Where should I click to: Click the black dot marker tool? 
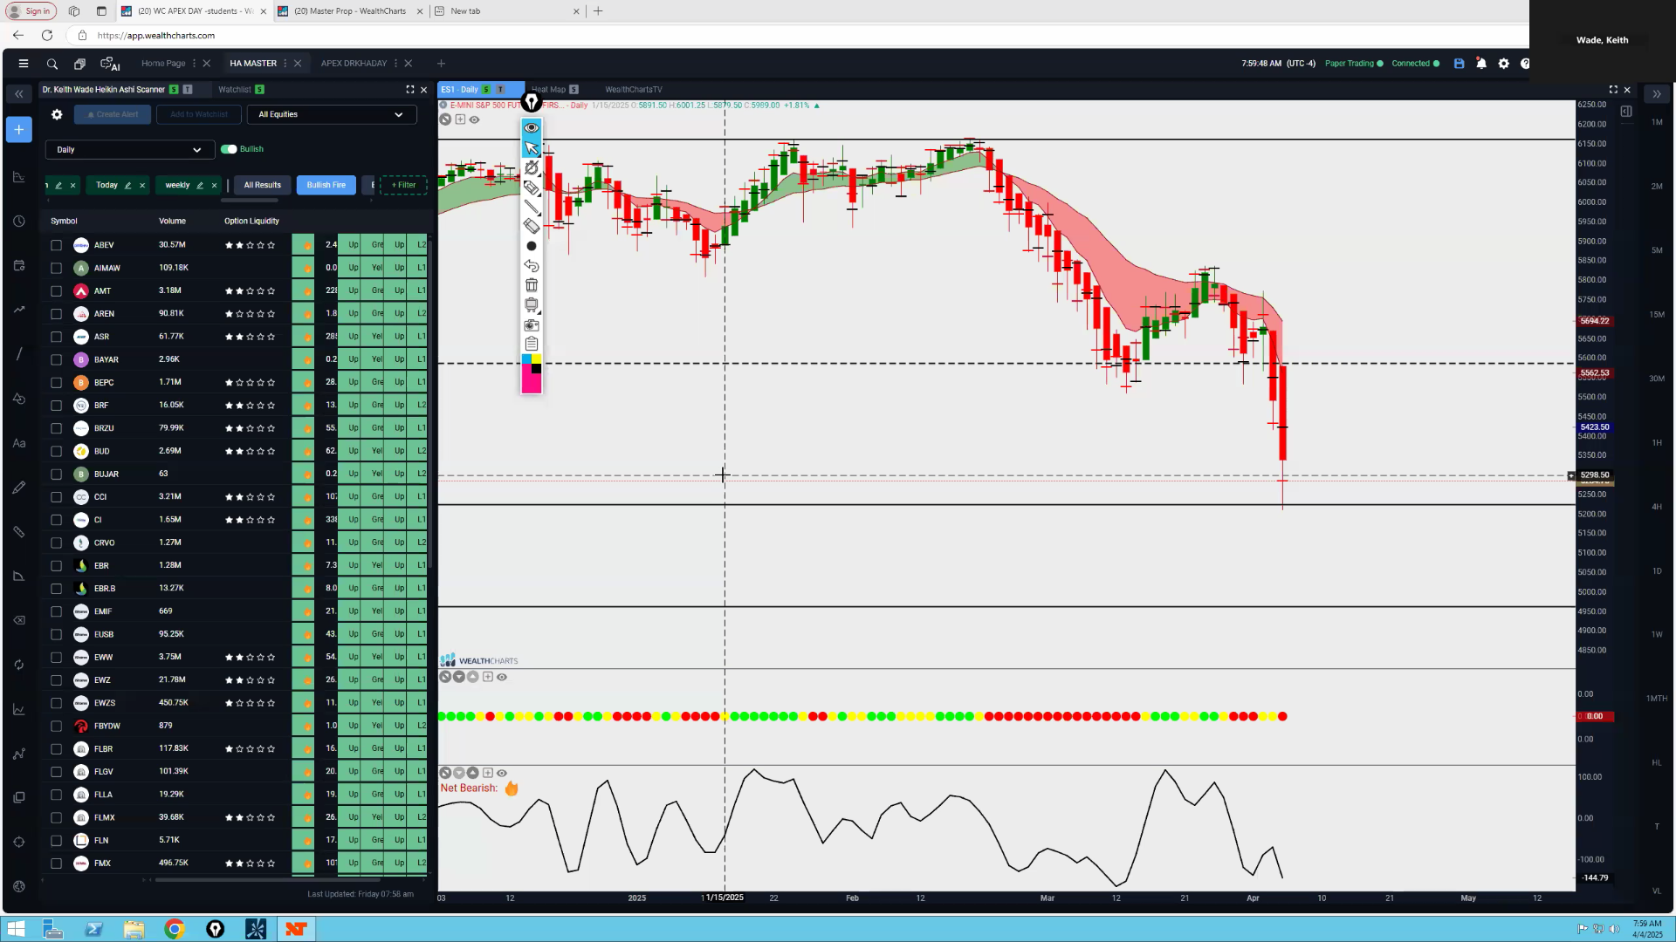pyautogui.click(x=532, y=246)
